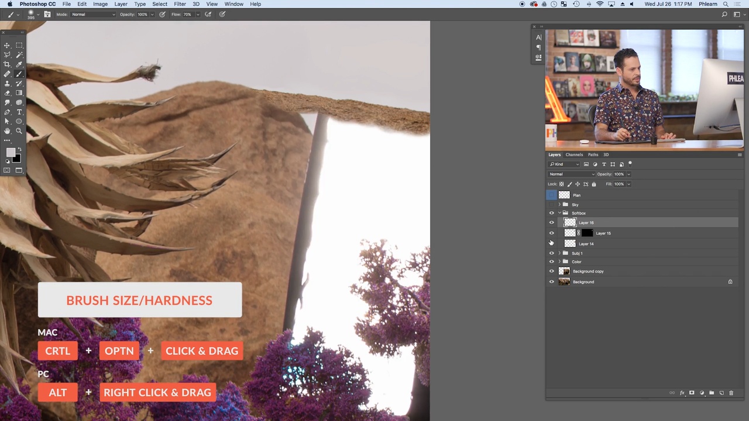This screenshot has width=749, height=421.
Task: Hide the Subj 1 group
Action: [x=551, y=253]
